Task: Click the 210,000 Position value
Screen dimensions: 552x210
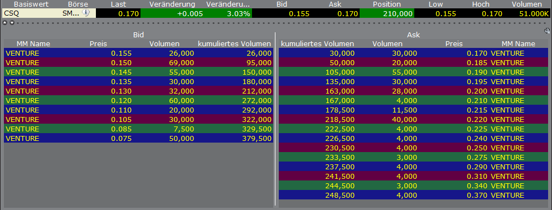Action: pyautogui.click(x=398, y=14)
